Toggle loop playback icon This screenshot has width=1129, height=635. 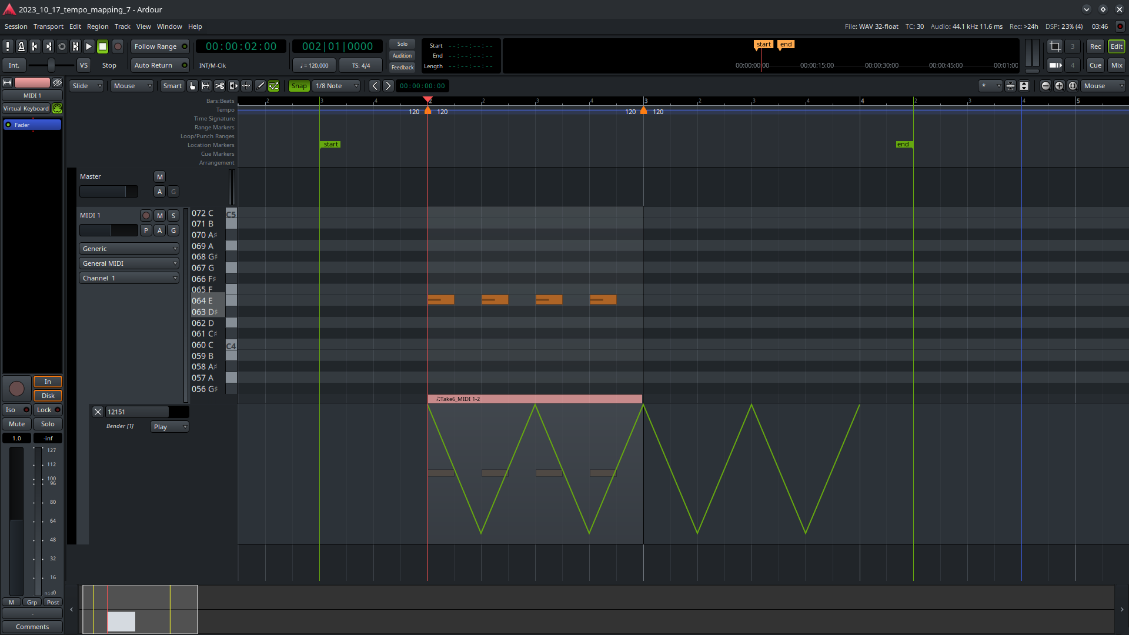click(62, 46)
